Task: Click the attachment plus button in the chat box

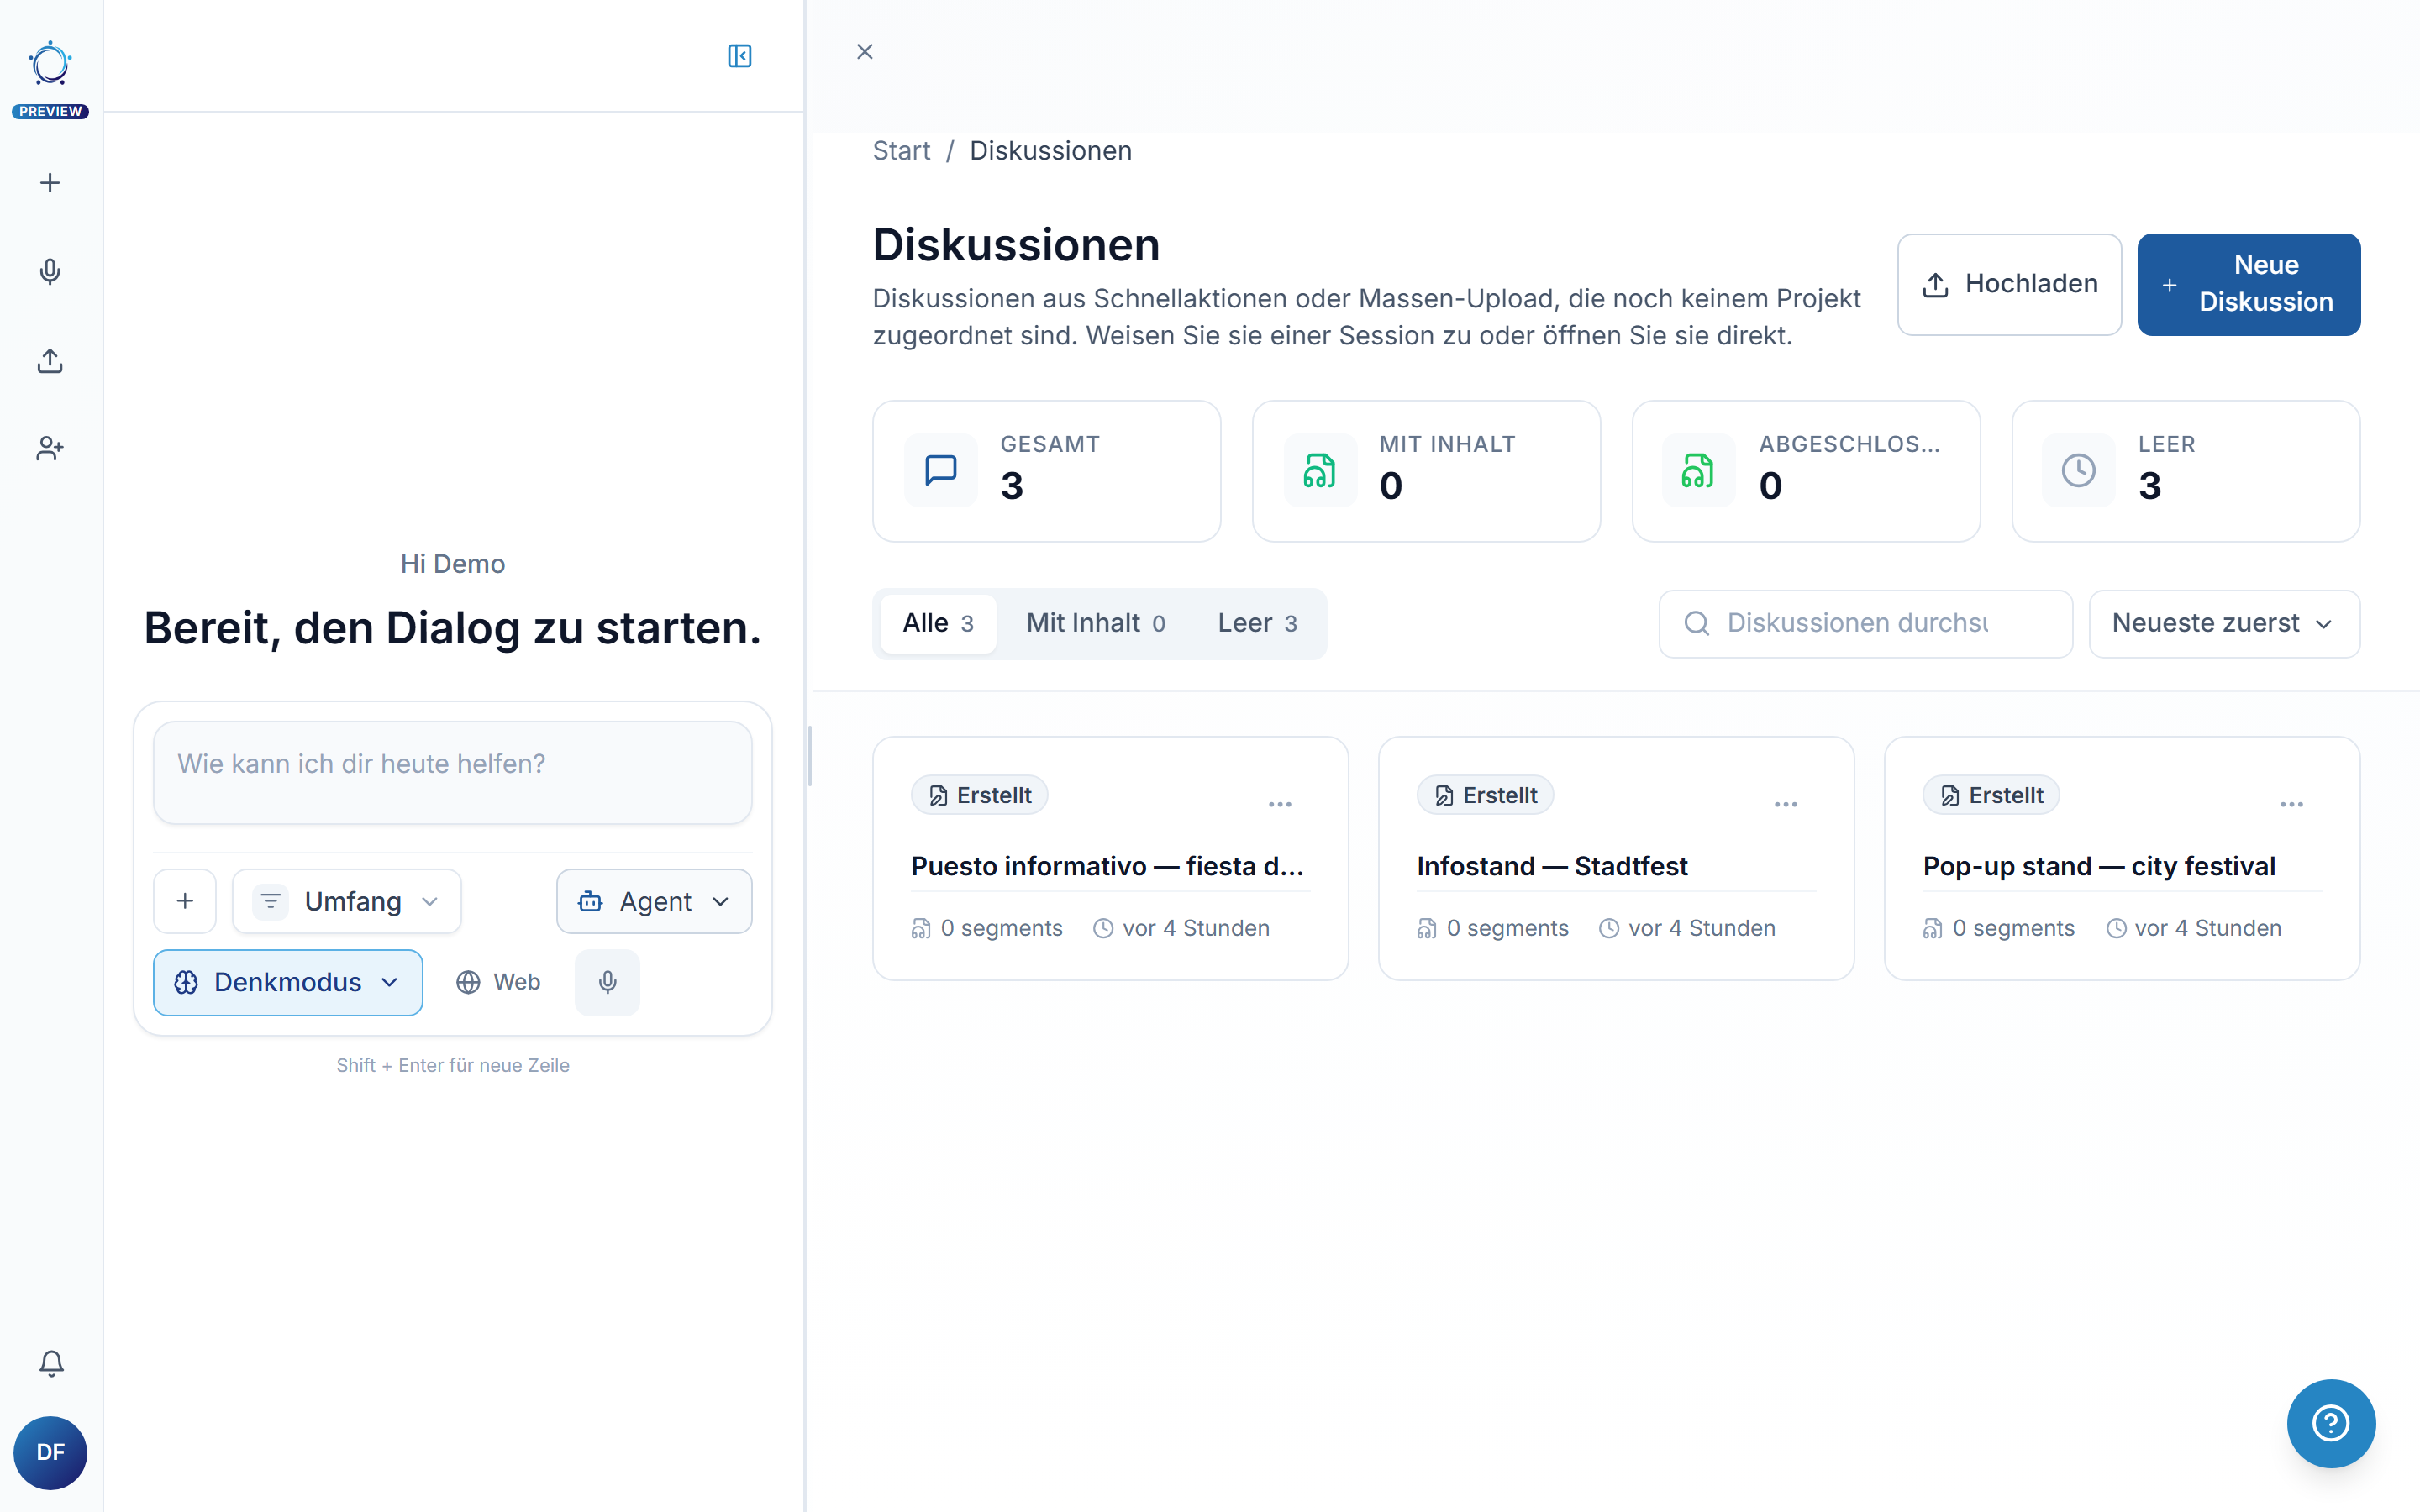Action: click(185, 901)
